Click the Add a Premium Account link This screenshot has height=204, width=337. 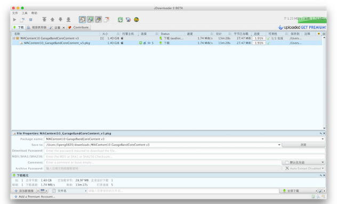click(34, 197)
